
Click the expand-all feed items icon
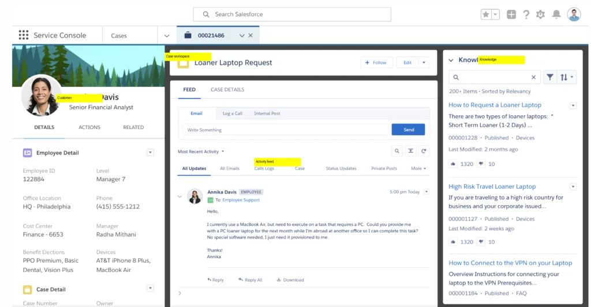coord(410,151)
